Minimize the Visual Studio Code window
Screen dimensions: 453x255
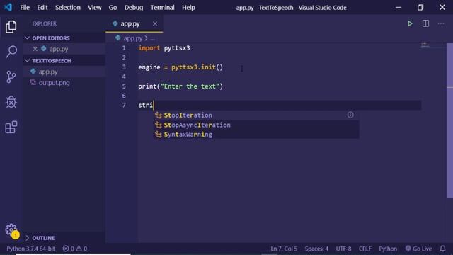tap(398, 8)
